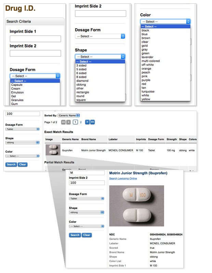Go to the first results page
The width and height of the screenshot is (212, 273).
tap(63, 122)
